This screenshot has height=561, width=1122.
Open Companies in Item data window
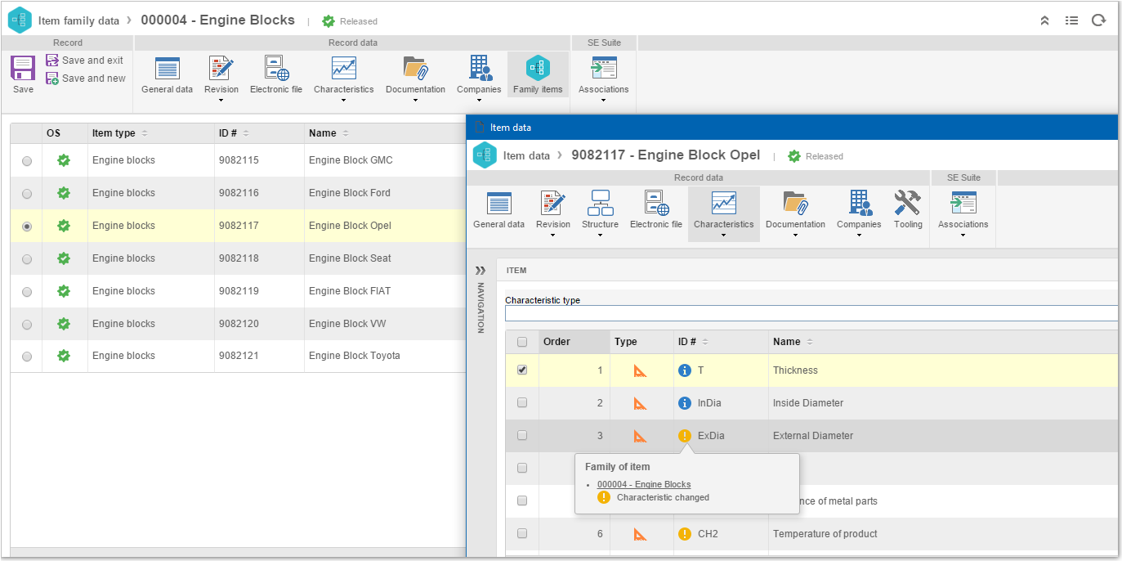click(x=859, y=211)
